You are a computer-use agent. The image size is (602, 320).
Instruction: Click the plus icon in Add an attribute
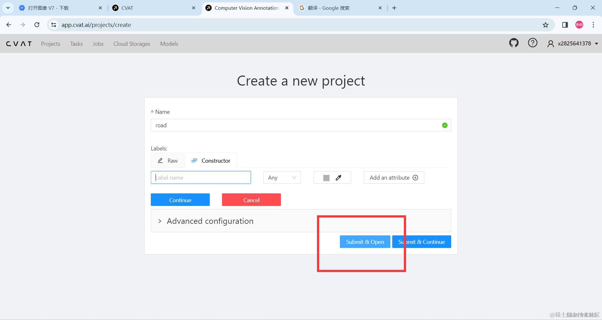click(x=415, y=178)
